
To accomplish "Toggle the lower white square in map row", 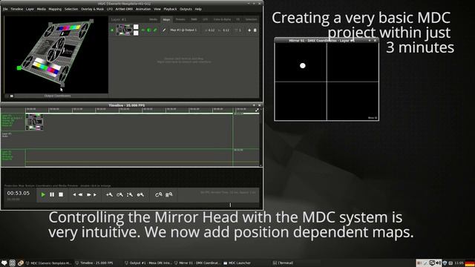I will pos(136,33).
